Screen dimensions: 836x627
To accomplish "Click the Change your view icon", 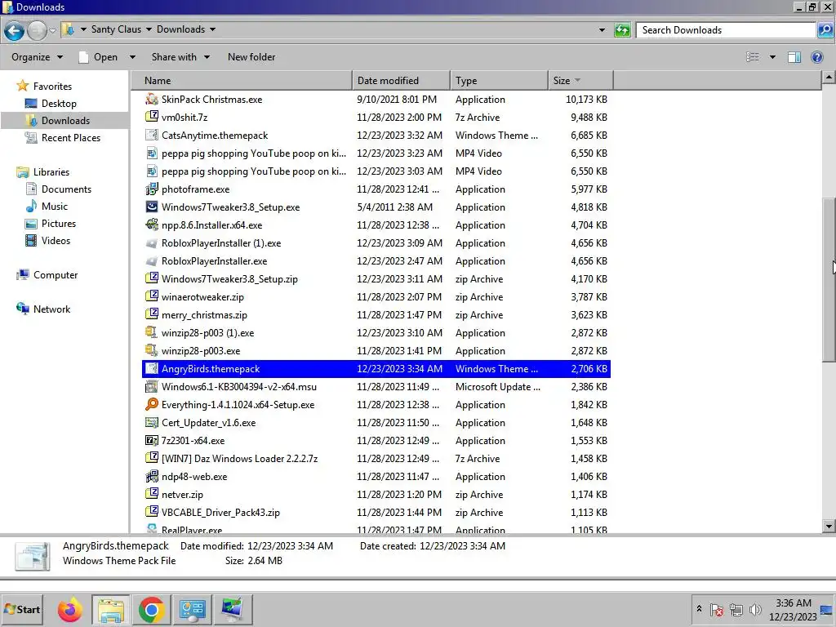I will (x=752, y=57).
